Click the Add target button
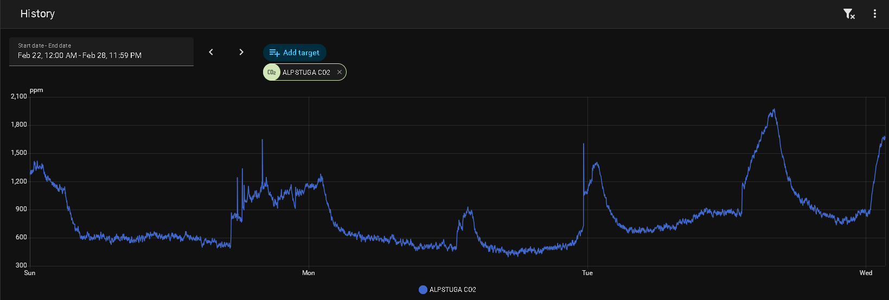 [x=295, y=53]
